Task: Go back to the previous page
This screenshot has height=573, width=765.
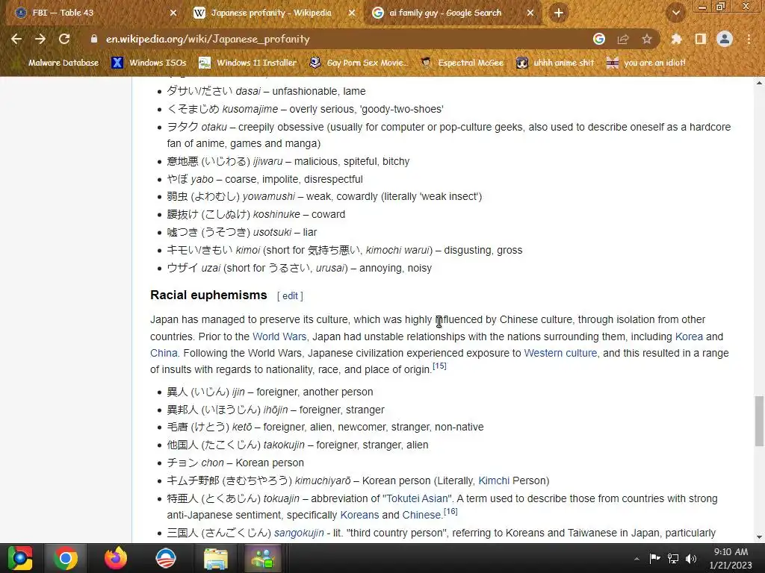Action: (x=16, y=39)
